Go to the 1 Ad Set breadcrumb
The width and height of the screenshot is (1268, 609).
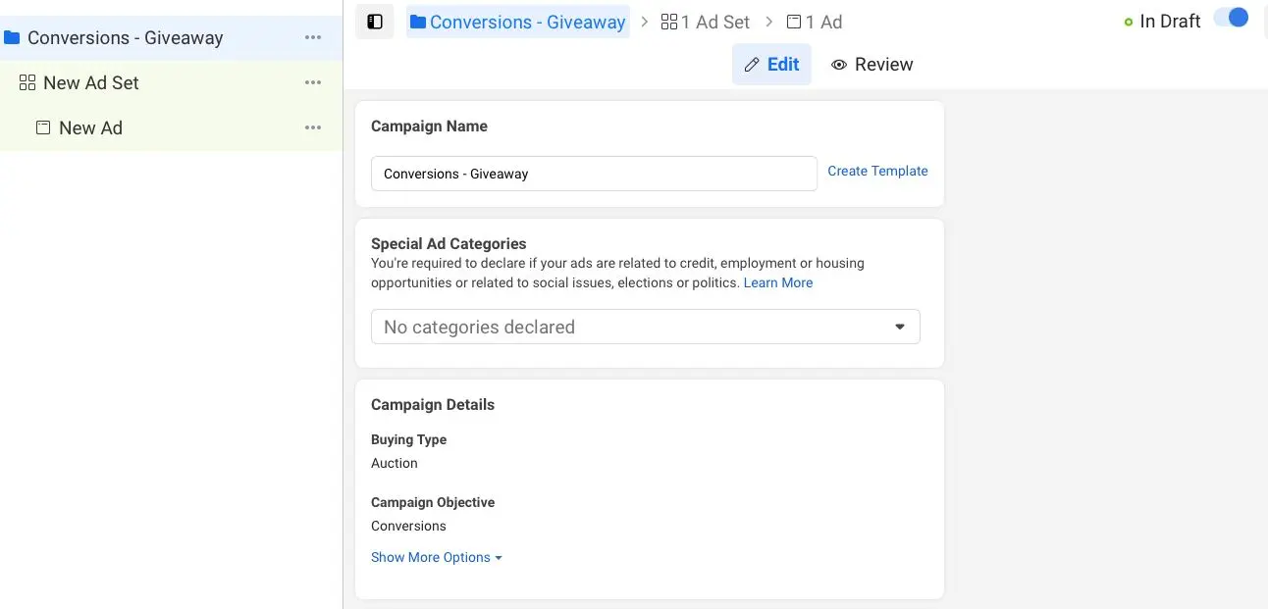(x=706, y=22)
